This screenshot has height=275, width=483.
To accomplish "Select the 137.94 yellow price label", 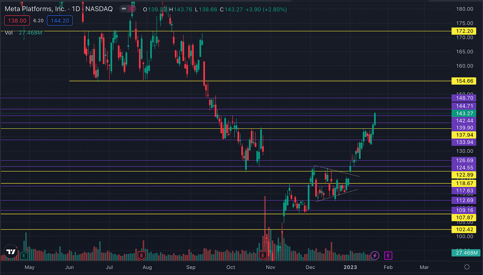I will (x=464, y=135).
